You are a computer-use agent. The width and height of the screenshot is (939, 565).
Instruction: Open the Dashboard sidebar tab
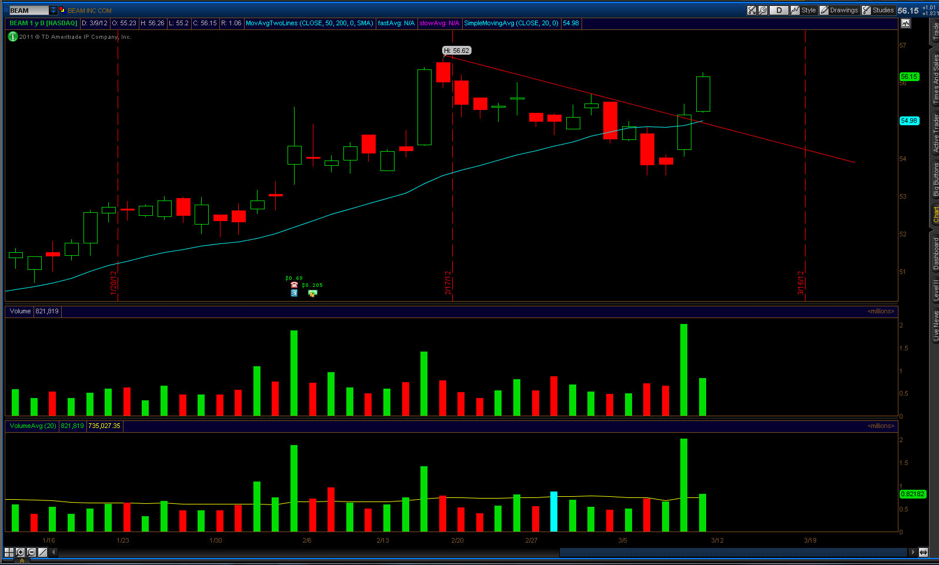(935, 253)
